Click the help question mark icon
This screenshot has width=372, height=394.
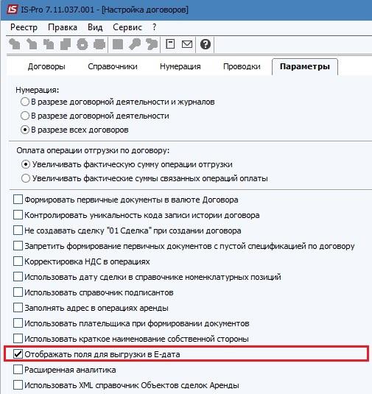click(x=206, y=44)
